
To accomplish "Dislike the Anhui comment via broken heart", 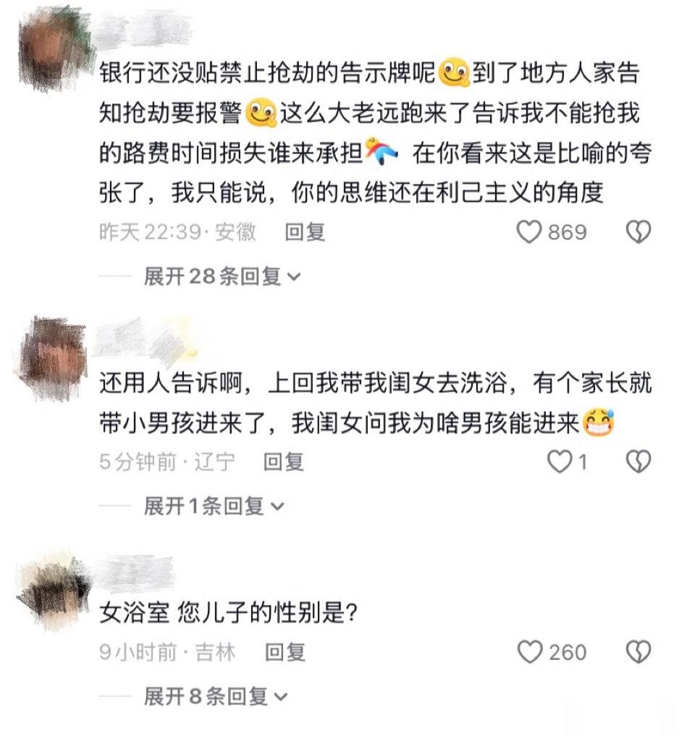I will tap(638, 232).
